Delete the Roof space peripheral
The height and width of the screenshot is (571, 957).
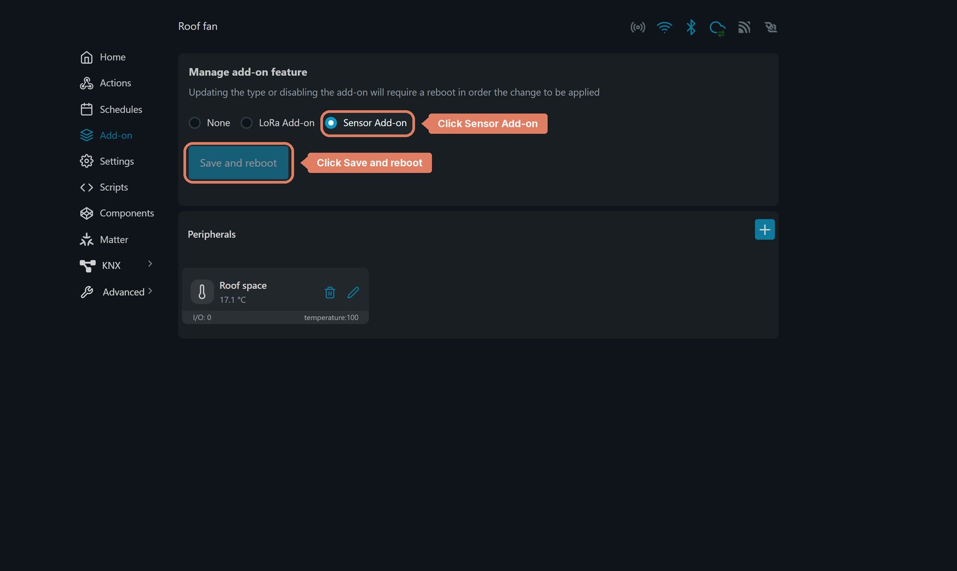(330, 292)
